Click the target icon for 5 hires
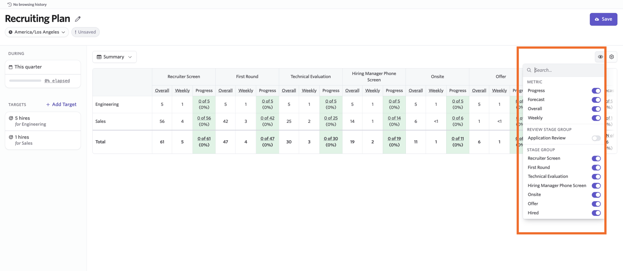 11,118
